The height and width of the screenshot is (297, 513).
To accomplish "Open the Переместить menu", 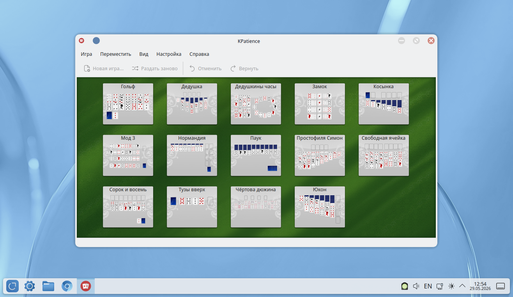I will point(116,54).
